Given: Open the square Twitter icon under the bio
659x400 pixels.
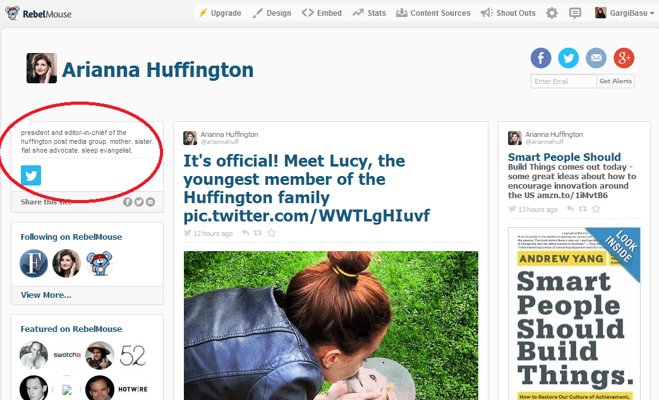Looking at the screenshot, I should click(x=31, y=175).
